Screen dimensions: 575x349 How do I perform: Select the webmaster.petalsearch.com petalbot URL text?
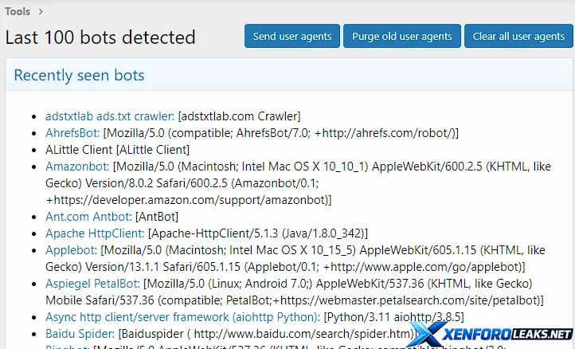tap(408, 300)
